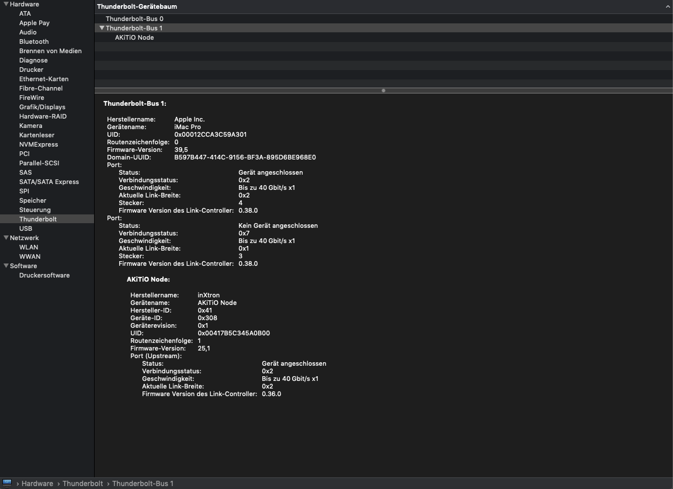Collapse the Software category triangle
Image resolution: width=673 pixels, height=489 pixels.
click(6, 266)
